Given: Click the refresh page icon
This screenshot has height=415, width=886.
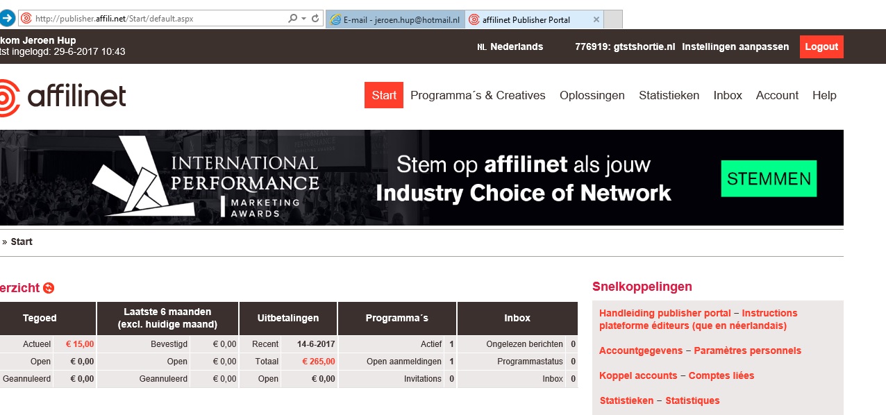Looking at the screenshot, I should [315, 19].
